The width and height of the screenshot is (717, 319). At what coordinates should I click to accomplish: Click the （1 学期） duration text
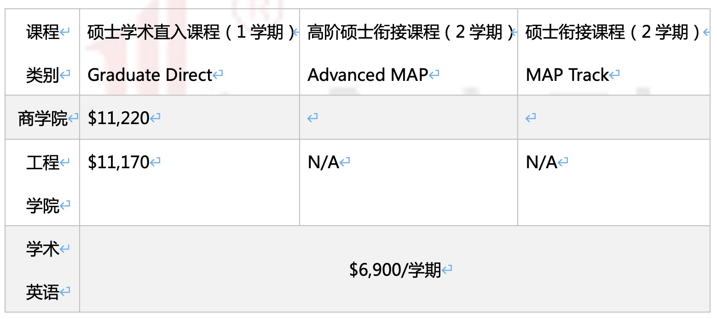pos(260,33)
